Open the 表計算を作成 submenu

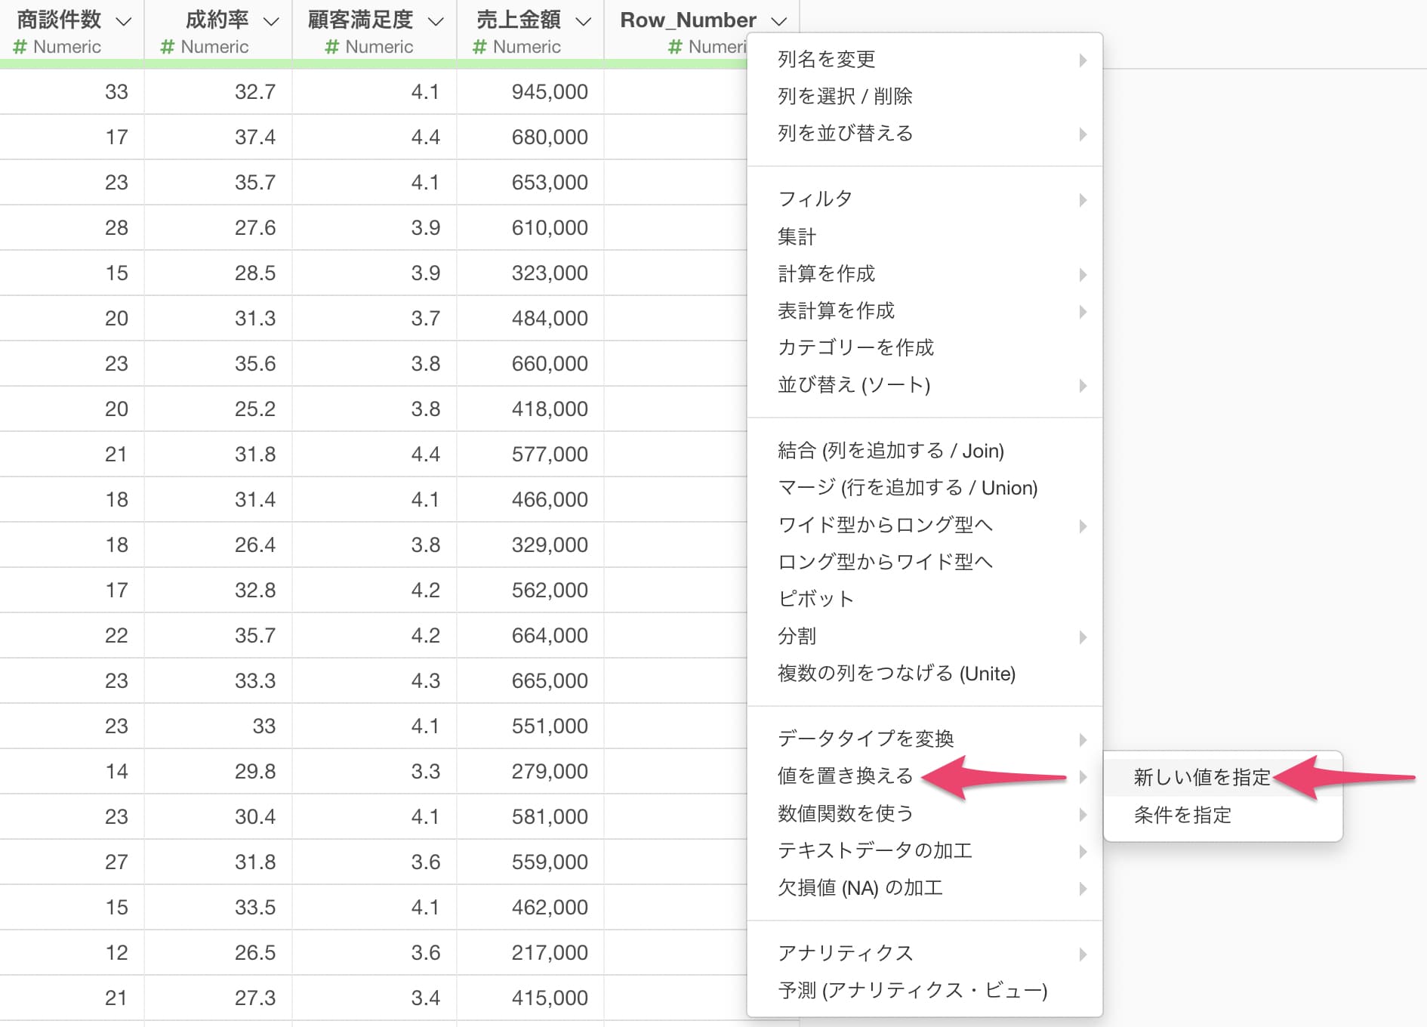(x=925, y=310)
